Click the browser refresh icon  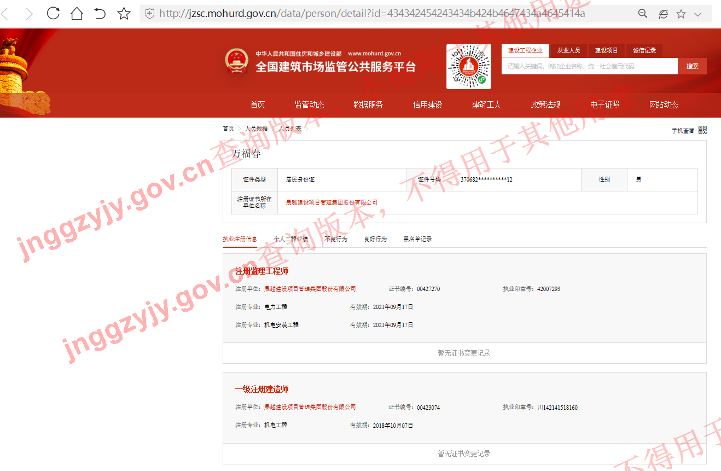[x=53, y=14]
